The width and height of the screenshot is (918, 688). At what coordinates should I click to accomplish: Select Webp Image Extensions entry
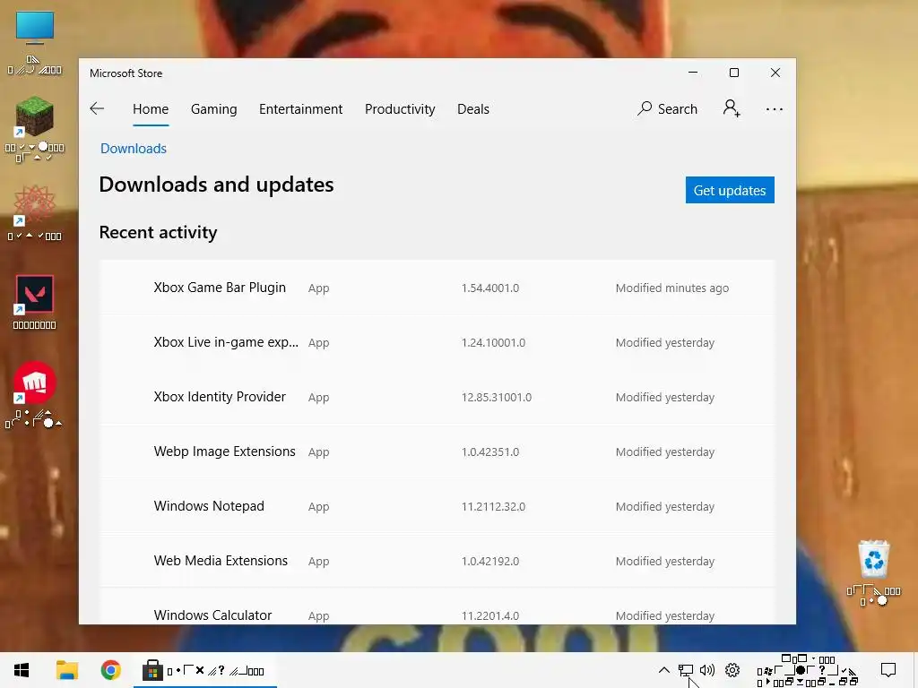(x=437, y=451)
